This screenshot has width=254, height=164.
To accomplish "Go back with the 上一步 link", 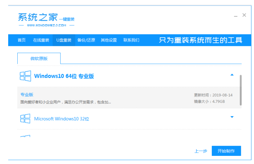I will (x=201, y=151).
